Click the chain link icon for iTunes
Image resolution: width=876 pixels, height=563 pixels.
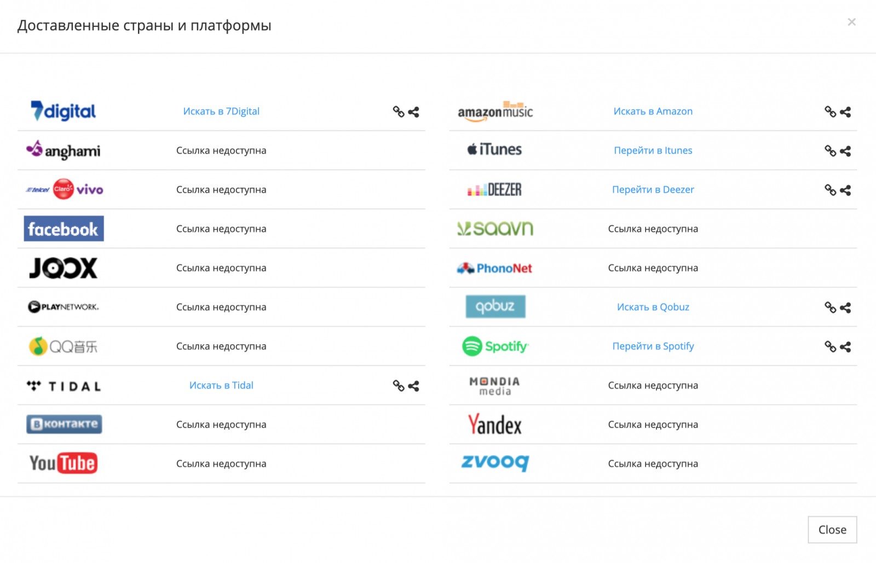830,151
